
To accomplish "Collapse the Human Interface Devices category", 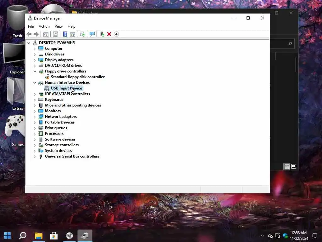I will [35, 83].
